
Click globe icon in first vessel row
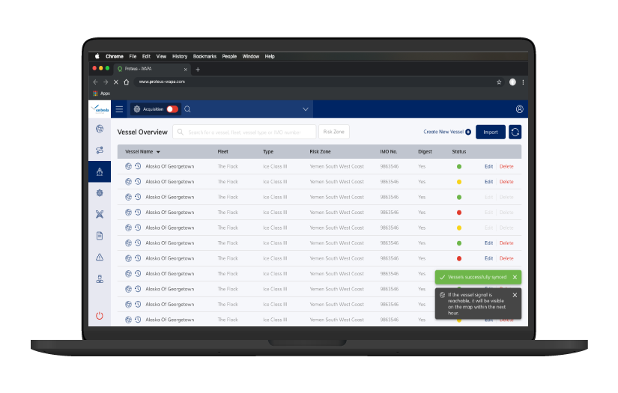129,166
